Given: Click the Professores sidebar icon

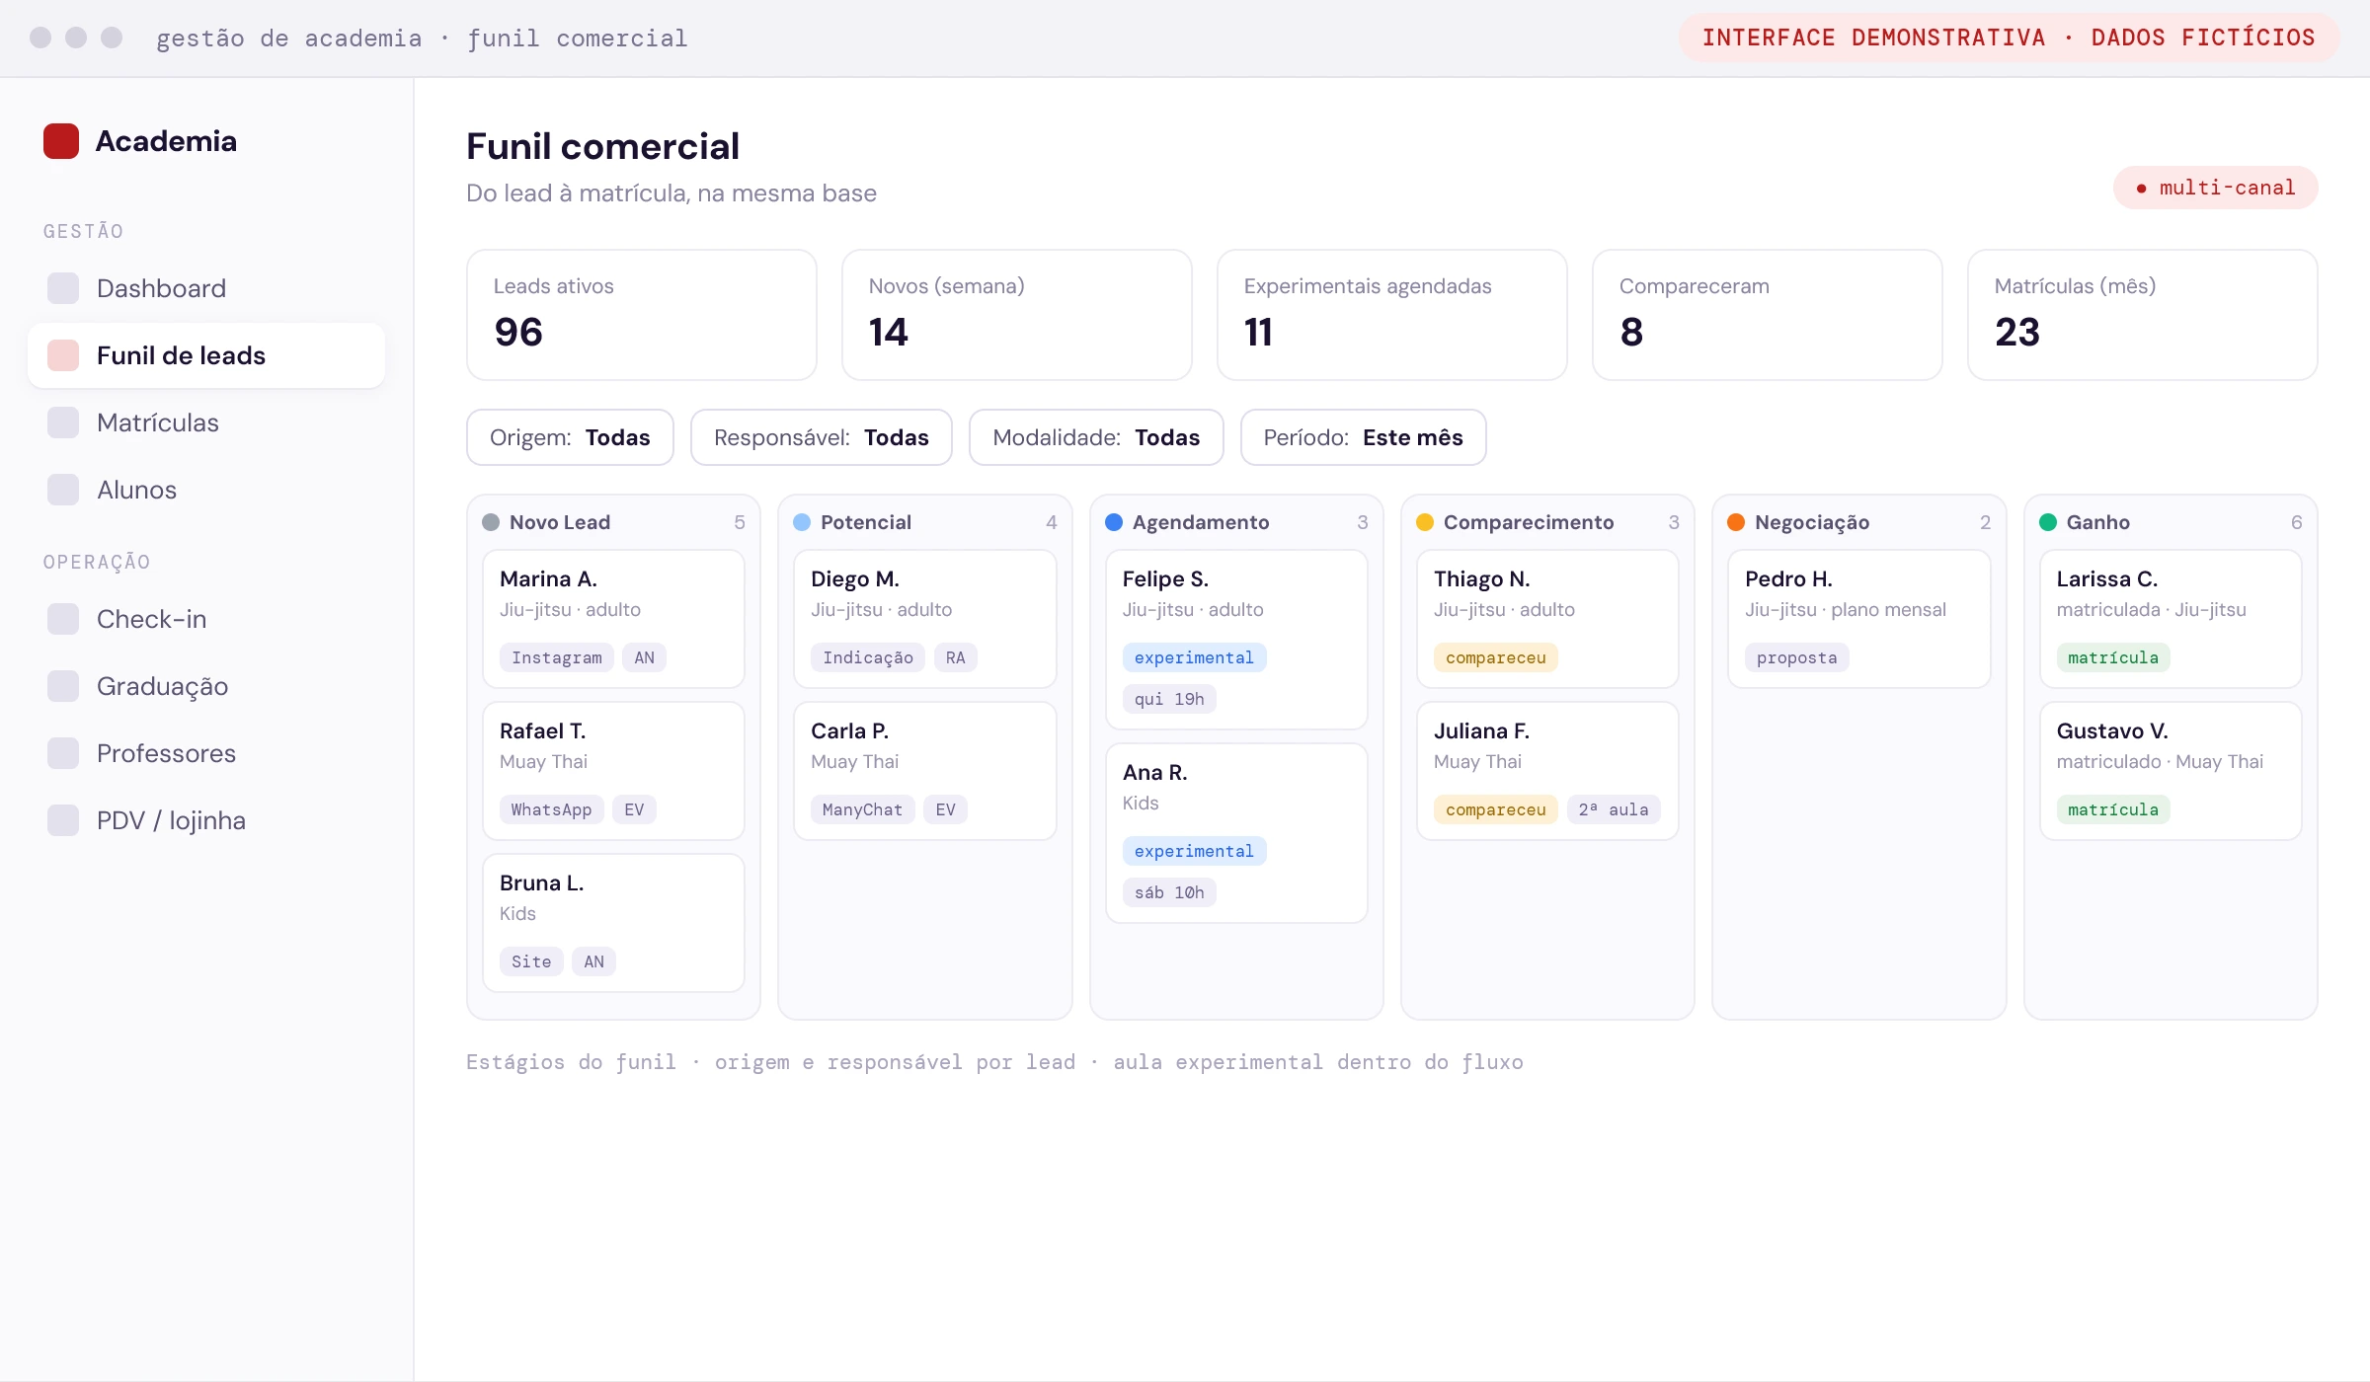Looking at the screenshot, I should coord(63,753).
